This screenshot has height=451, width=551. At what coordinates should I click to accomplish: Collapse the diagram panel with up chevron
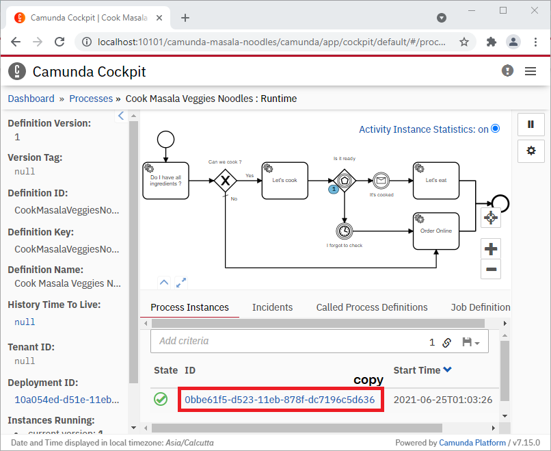click(164, 282)
